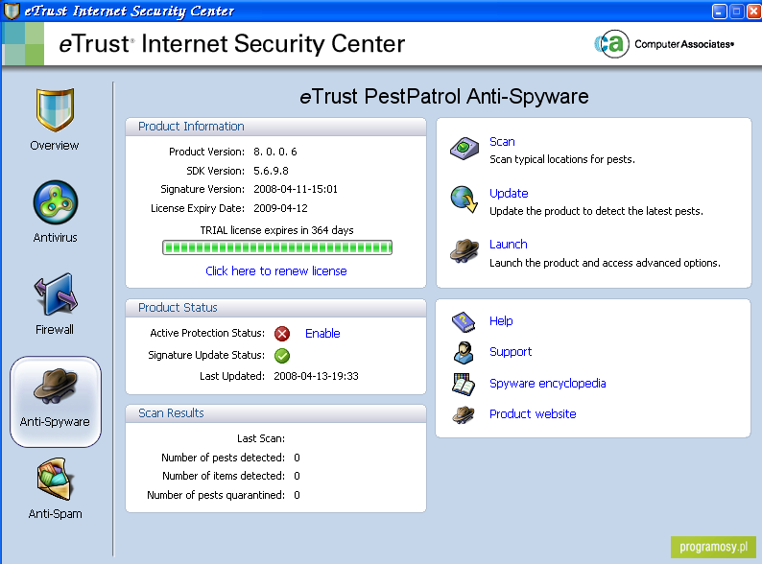The height and width of the screenshot is (564, 762).
Task: Click 'Update the product to detect' description
Action: pyautogui.click(x=596, y=211)
